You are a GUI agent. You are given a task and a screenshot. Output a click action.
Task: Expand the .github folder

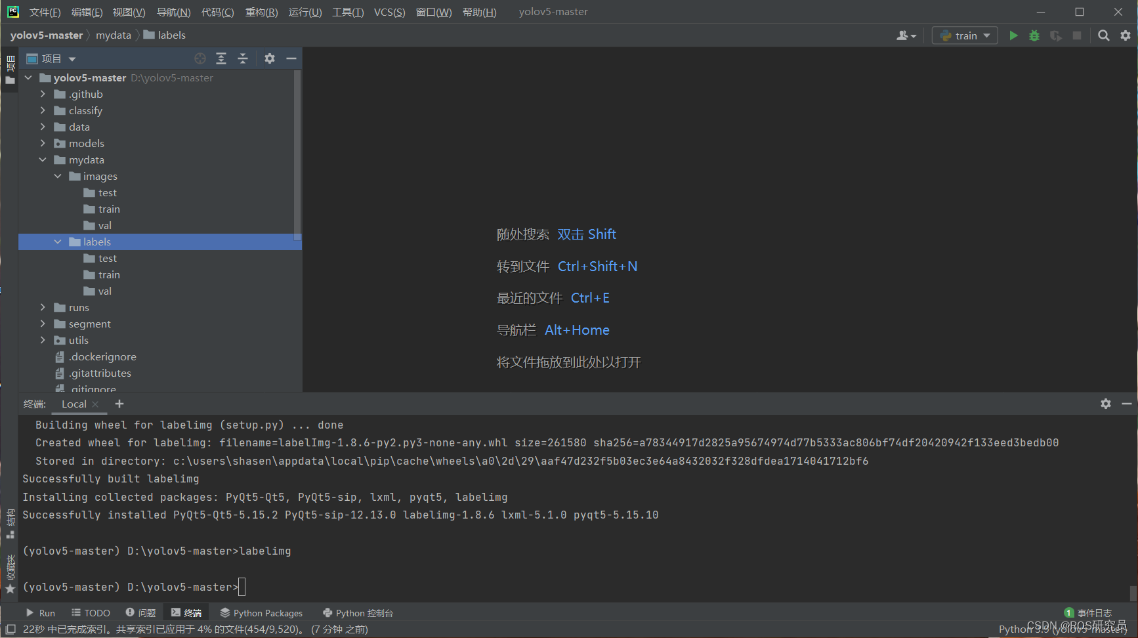click(43, 94)
